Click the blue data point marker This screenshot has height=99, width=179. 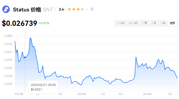coord(25,57)
